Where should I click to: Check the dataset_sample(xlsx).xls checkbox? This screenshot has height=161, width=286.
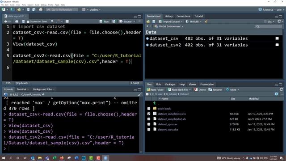pyautogui.click(x=149, y=119)
